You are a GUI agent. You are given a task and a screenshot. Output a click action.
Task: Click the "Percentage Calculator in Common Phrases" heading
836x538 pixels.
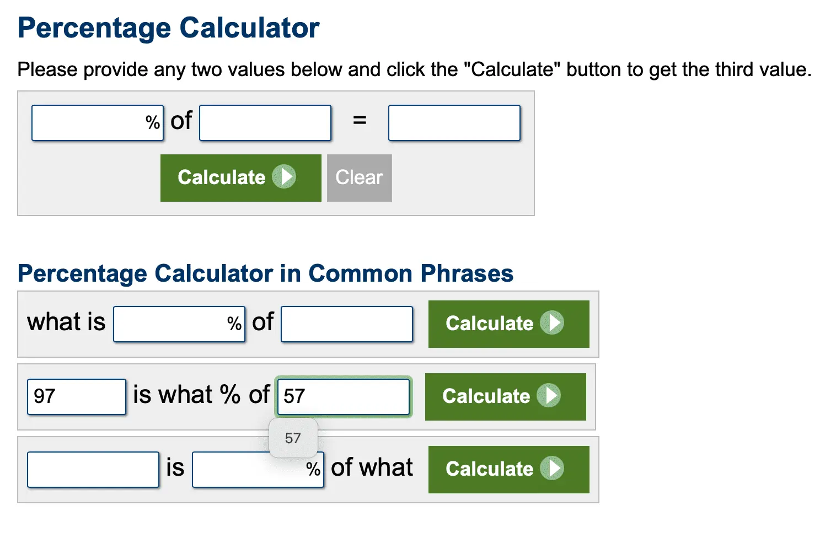coord(265,273)
